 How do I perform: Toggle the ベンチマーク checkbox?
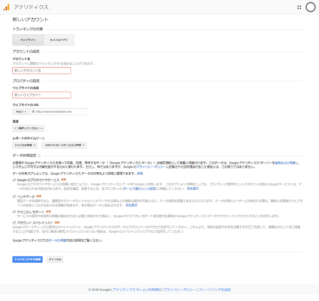point(14,197)
